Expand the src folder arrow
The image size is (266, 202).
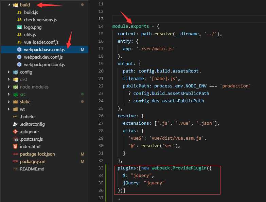9,94
